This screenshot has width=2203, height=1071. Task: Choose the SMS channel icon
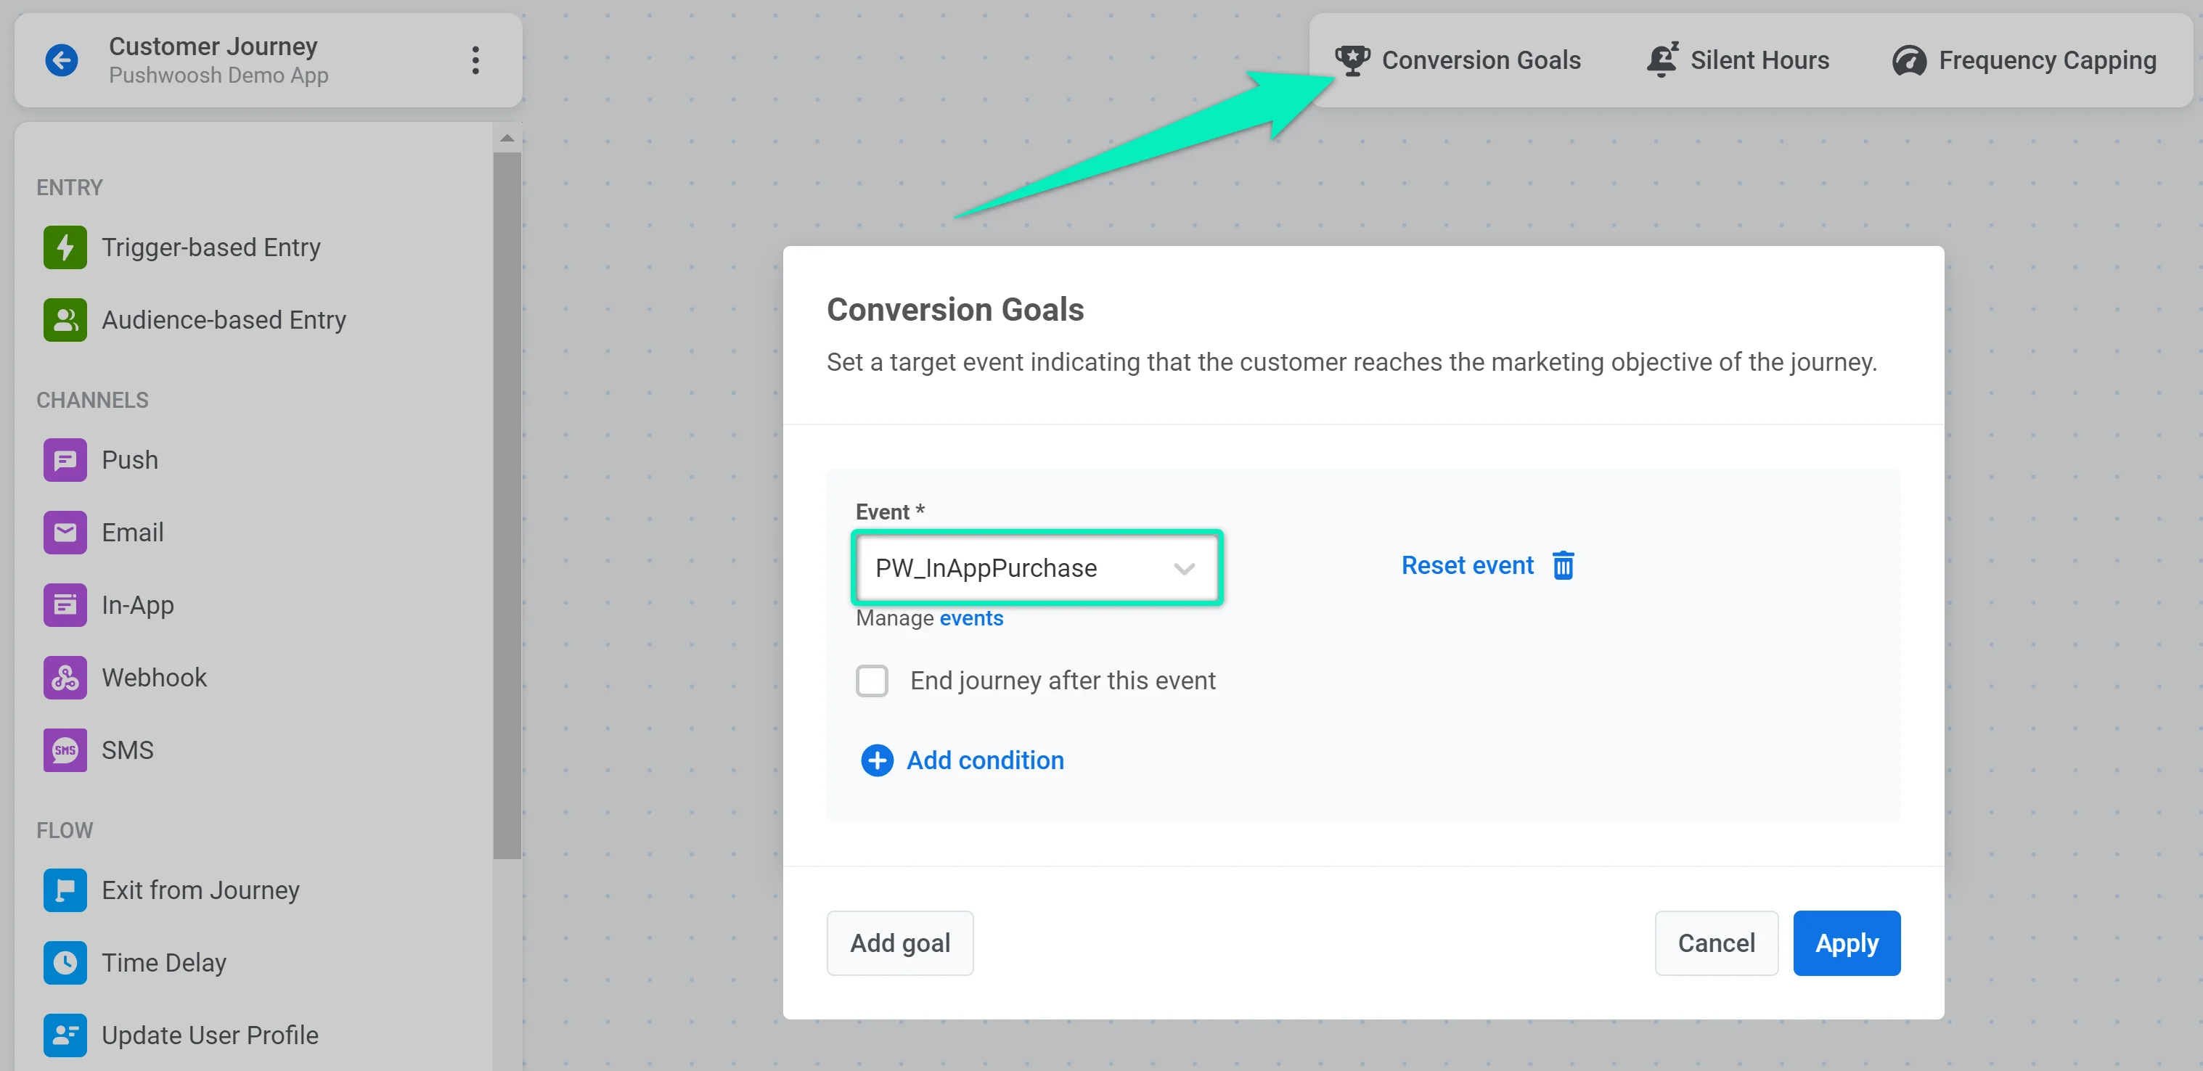65,750
